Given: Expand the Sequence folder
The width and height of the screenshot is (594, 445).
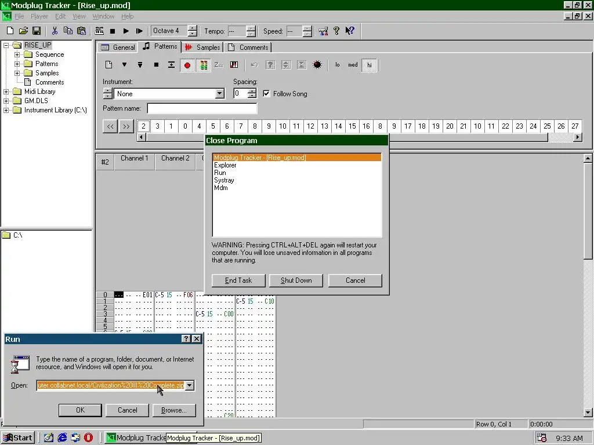Looking at the screenshot, I should coord(17,54).
